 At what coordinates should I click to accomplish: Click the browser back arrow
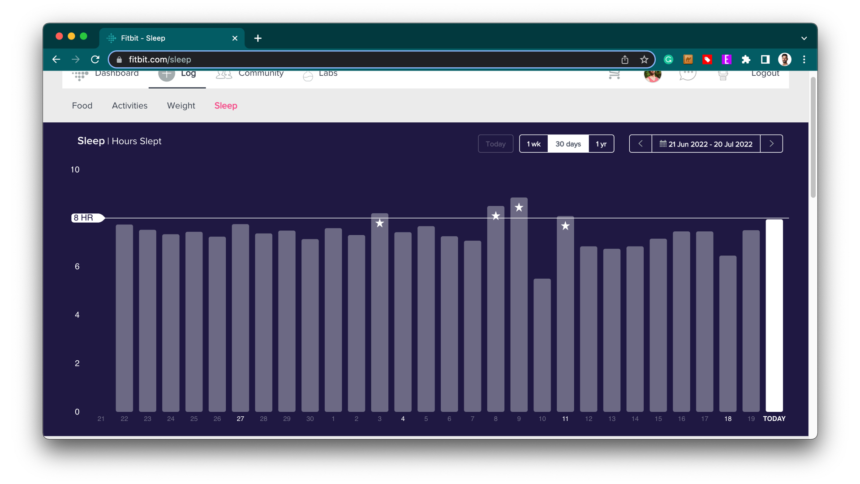56,59
